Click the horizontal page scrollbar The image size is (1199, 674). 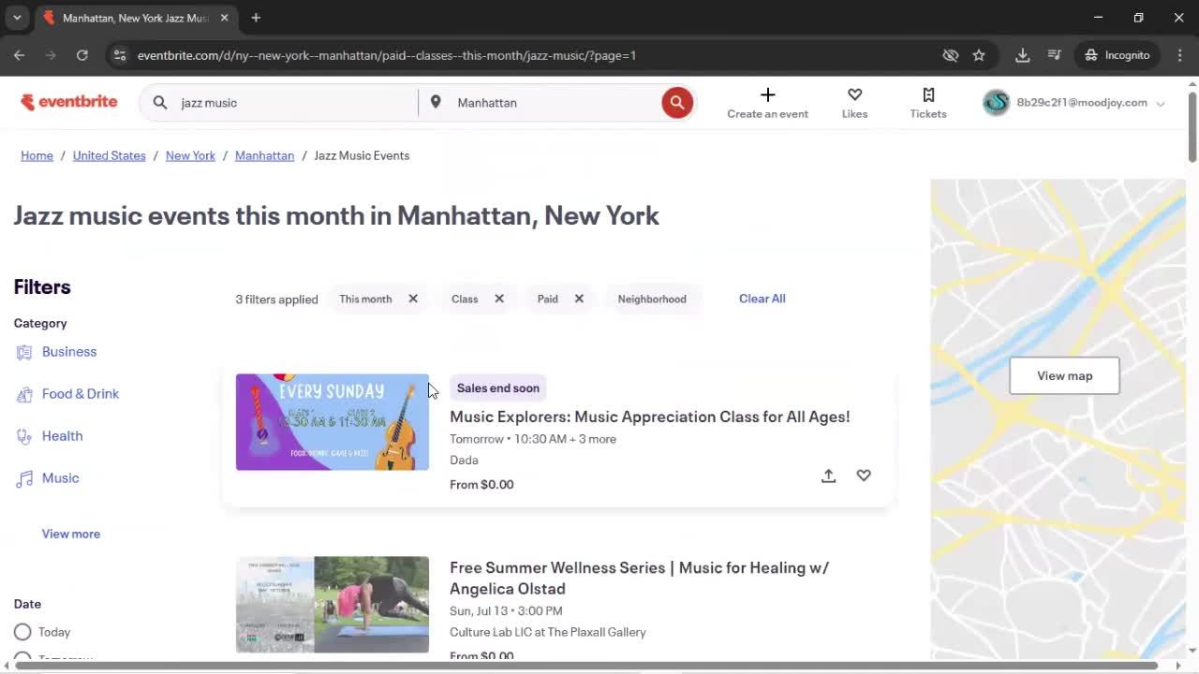[x=586, y=666]
